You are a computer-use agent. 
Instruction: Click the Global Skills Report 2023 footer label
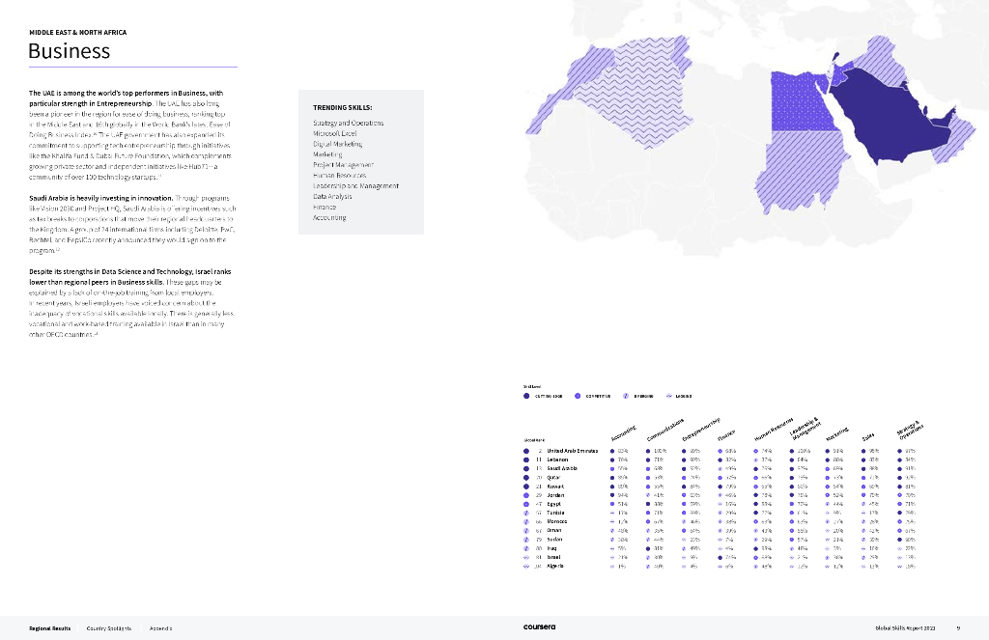(x=905, y=628)
